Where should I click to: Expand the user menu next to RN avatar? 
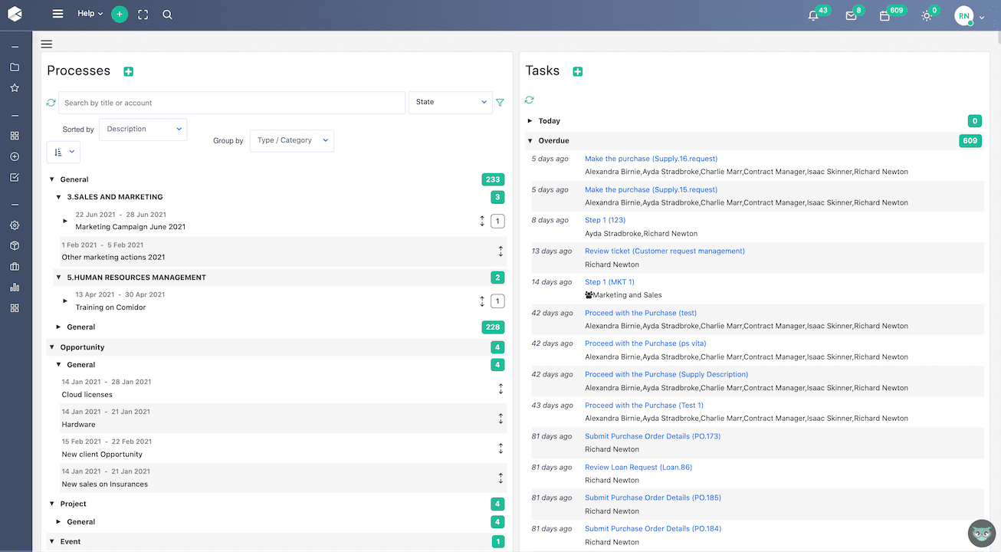(980, 17)
